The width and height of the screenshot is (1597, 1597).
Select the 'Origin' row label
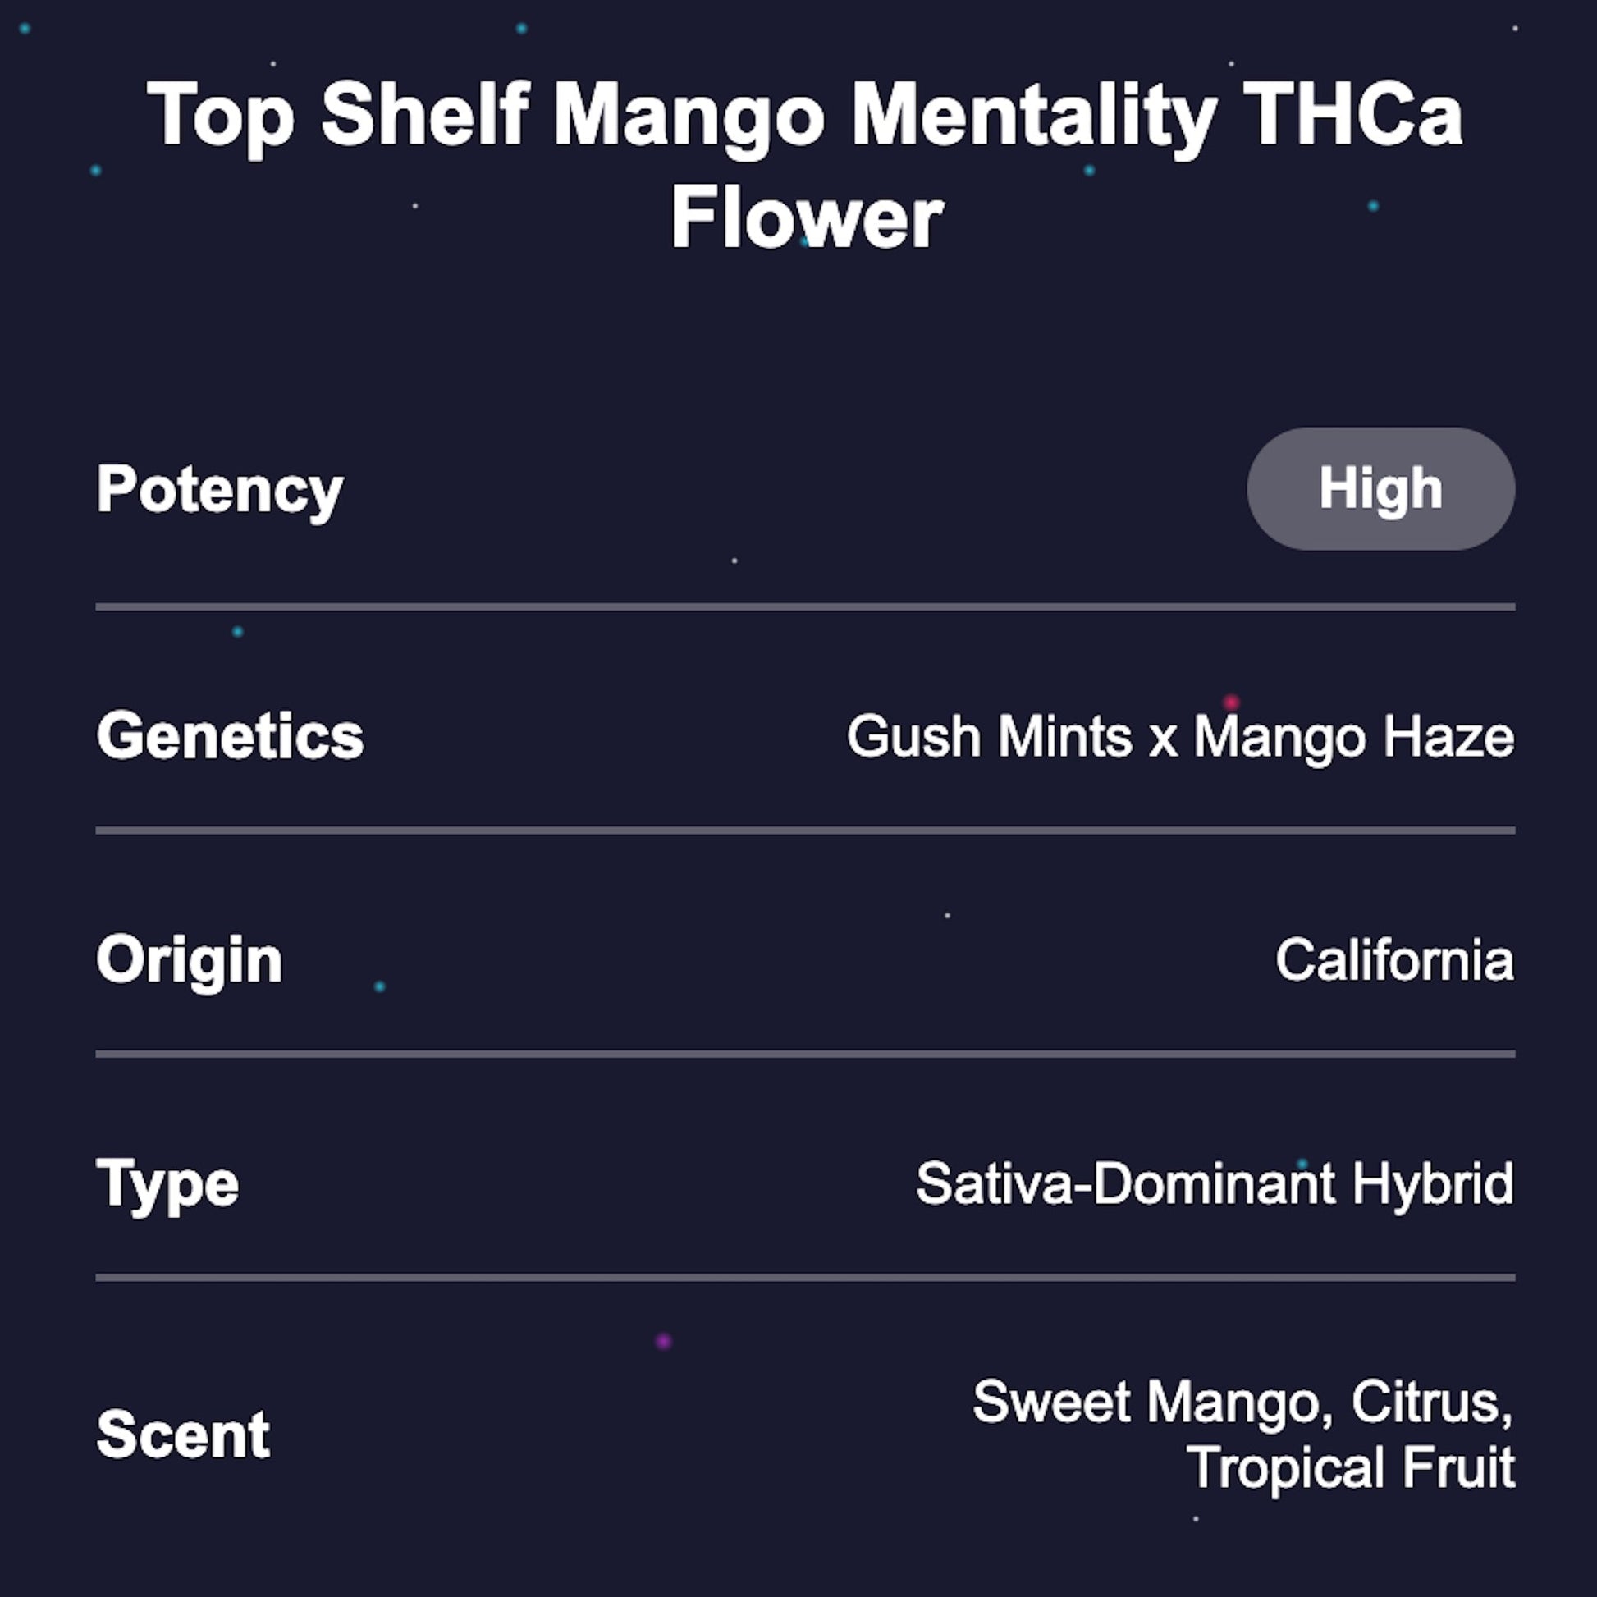(190, 959)
